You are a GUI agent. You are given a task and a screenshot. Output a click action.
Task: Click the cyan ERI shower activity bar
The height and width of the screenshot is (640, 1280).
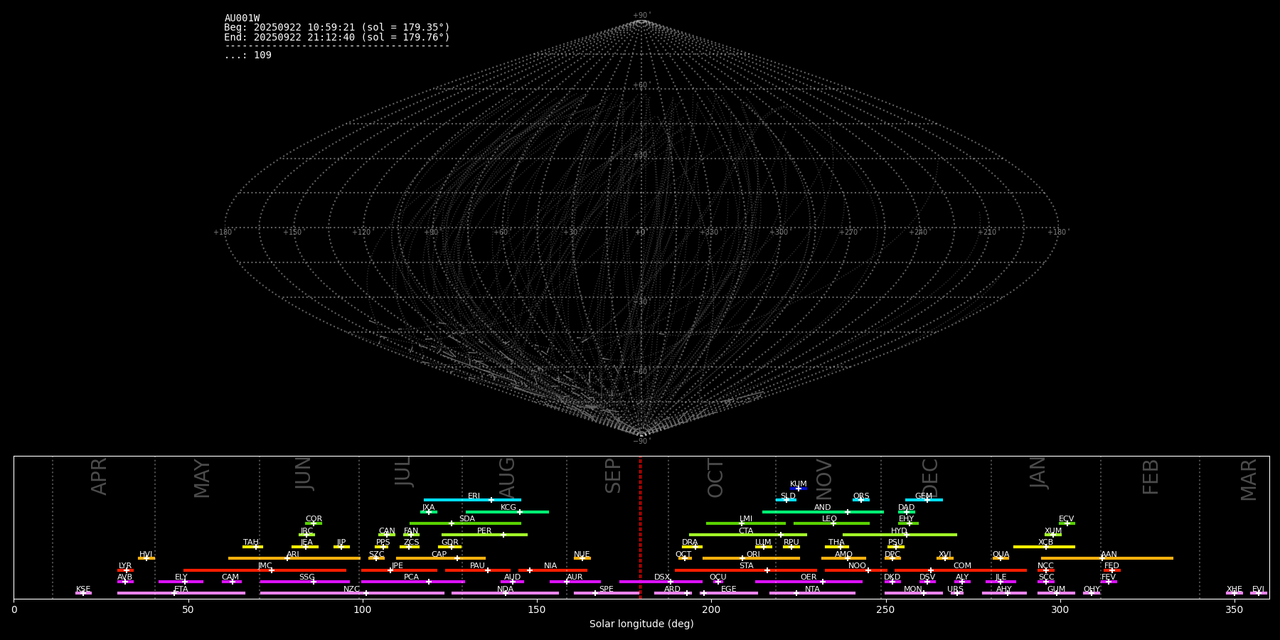coord(472,500)
